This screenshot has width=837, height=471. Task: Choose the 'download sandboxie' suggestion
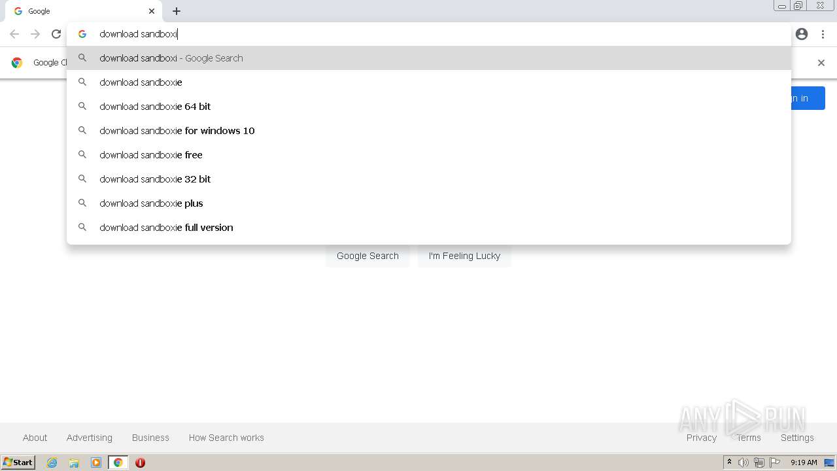click(429, 82)
